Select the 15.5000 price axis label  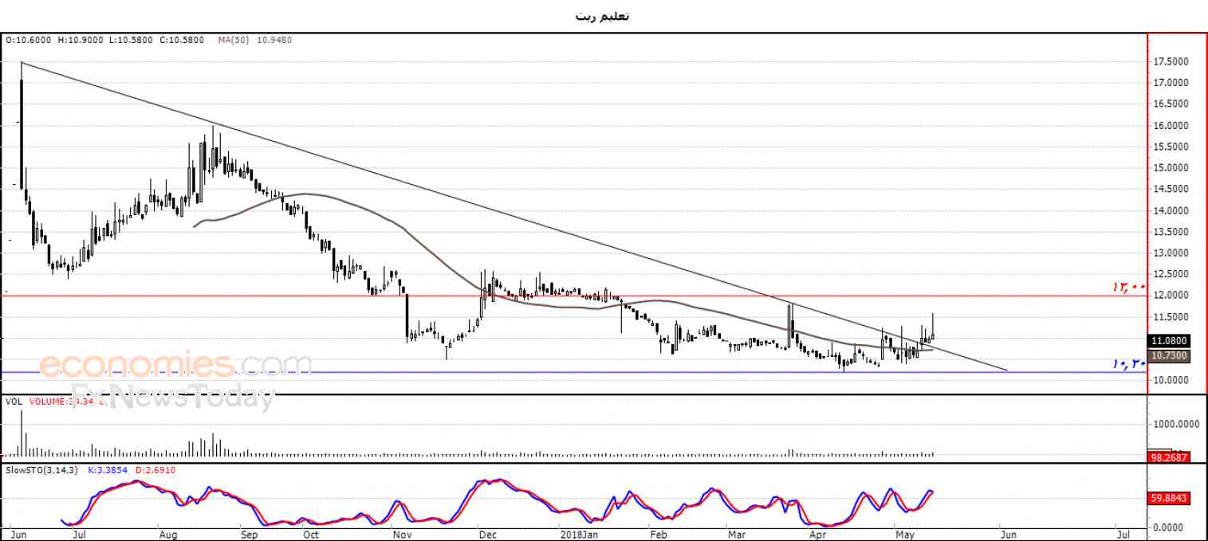(x=1173, y=147)
